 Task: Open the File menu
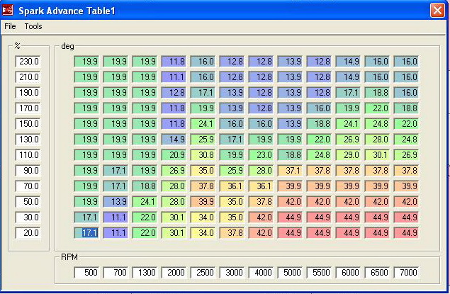tap(10, 26)
